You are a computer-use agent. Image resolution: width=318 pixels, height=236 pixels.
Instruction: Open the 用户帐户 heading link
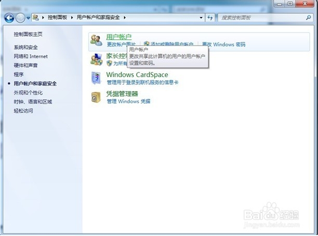coord(119,37)
